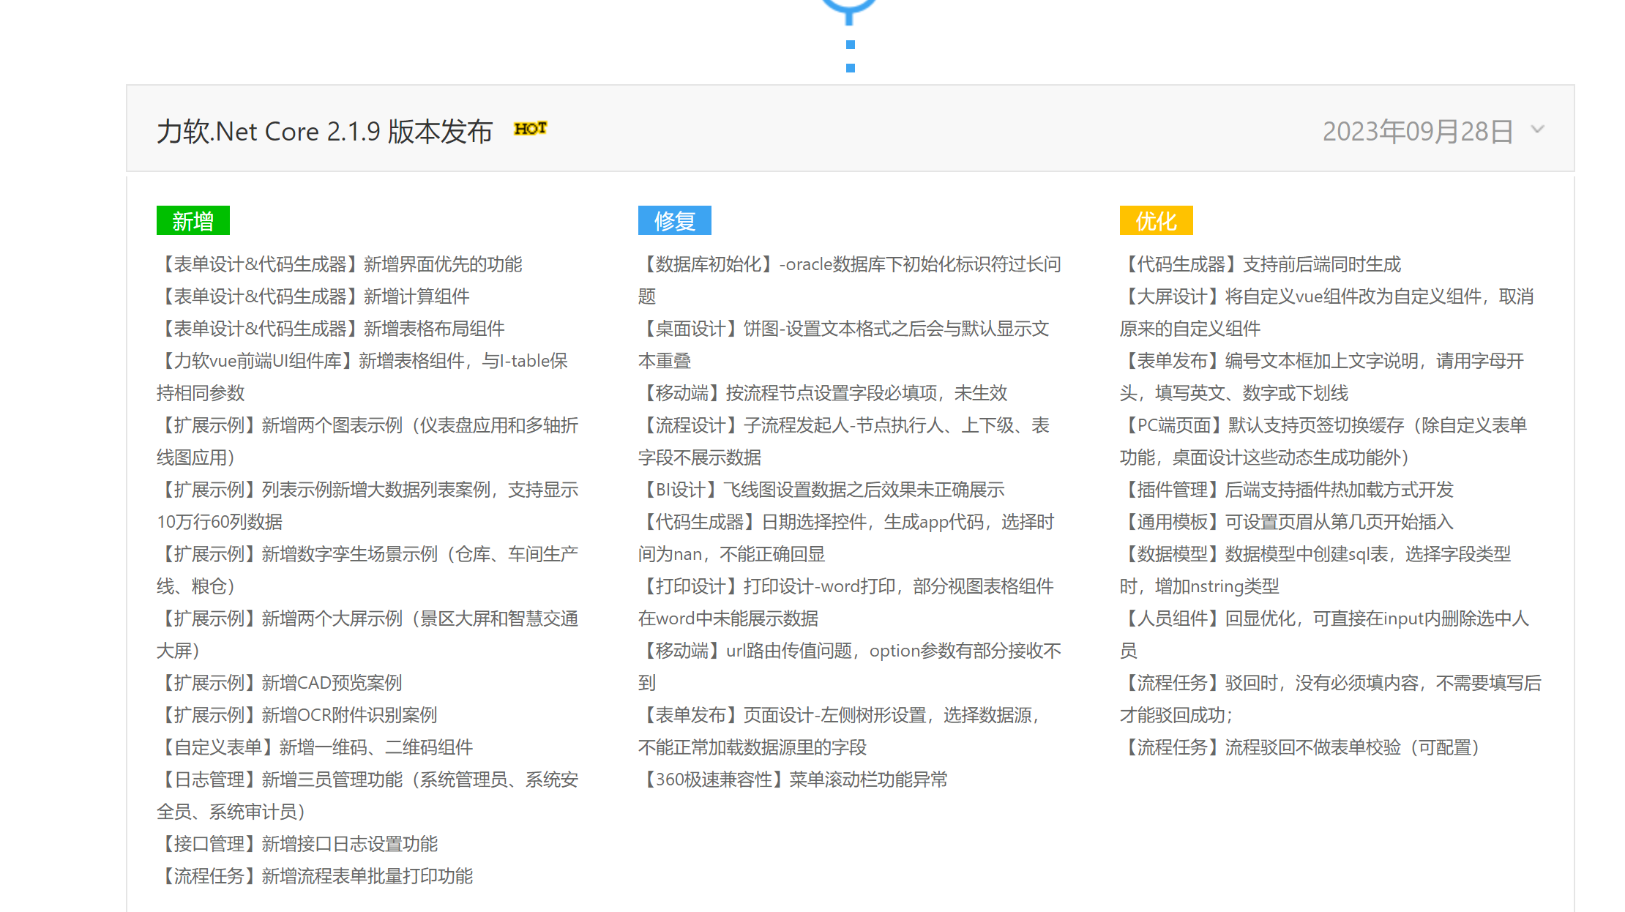The image size is (1625, 912).
Task: Click the 2023年09月28日 release date
Action: tap(1417, 131)
